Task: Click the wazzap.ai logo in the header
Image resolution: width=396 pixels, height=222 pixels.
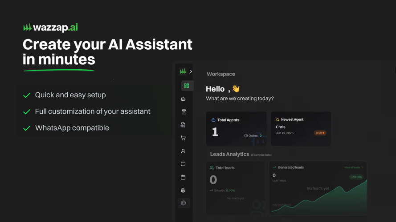Action: coord(50,28)
